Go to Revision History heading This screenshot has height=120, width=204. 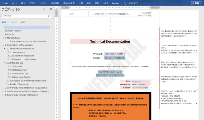(x=13, y=31)
